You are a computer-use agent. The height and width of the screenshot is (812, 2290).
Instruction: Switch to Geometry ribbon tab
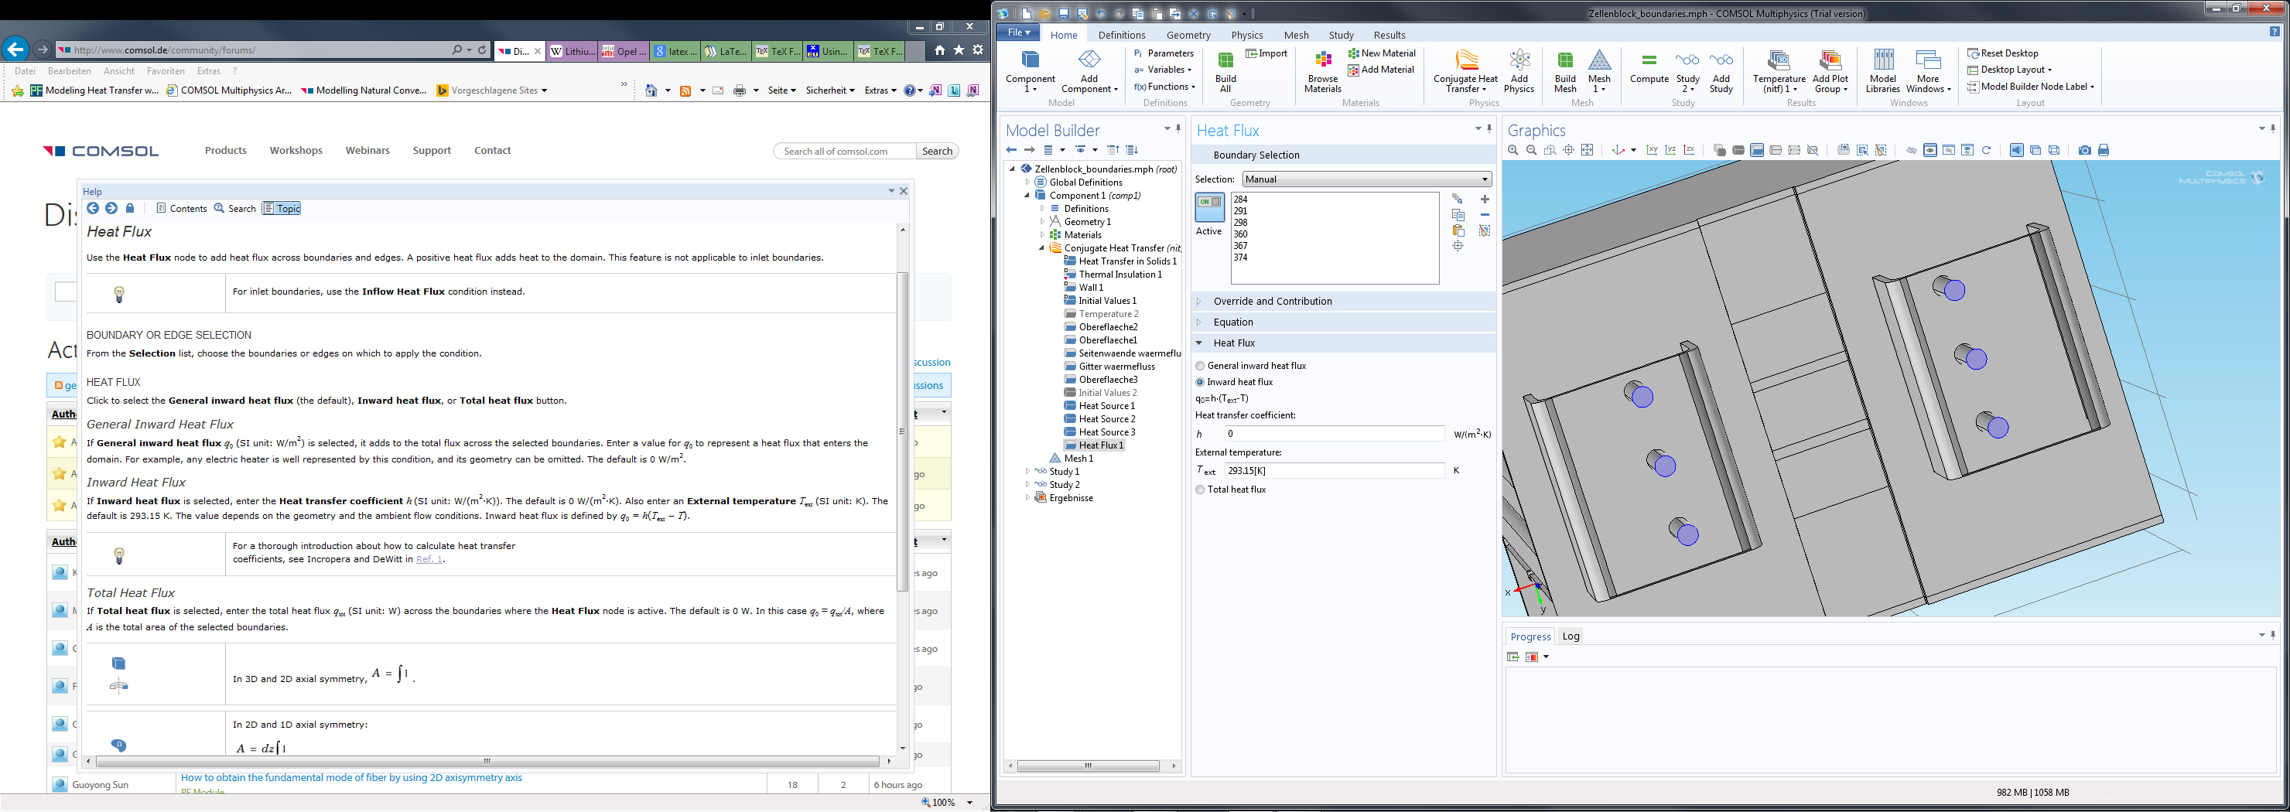[x=1188, y=36]
